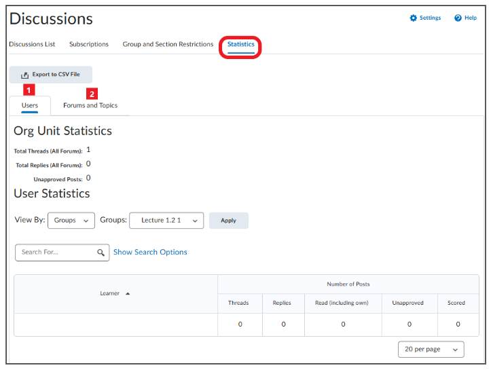Viewport: 491px width, 372px height.
Task: Click the Learner column header
Action: point(109,293)
